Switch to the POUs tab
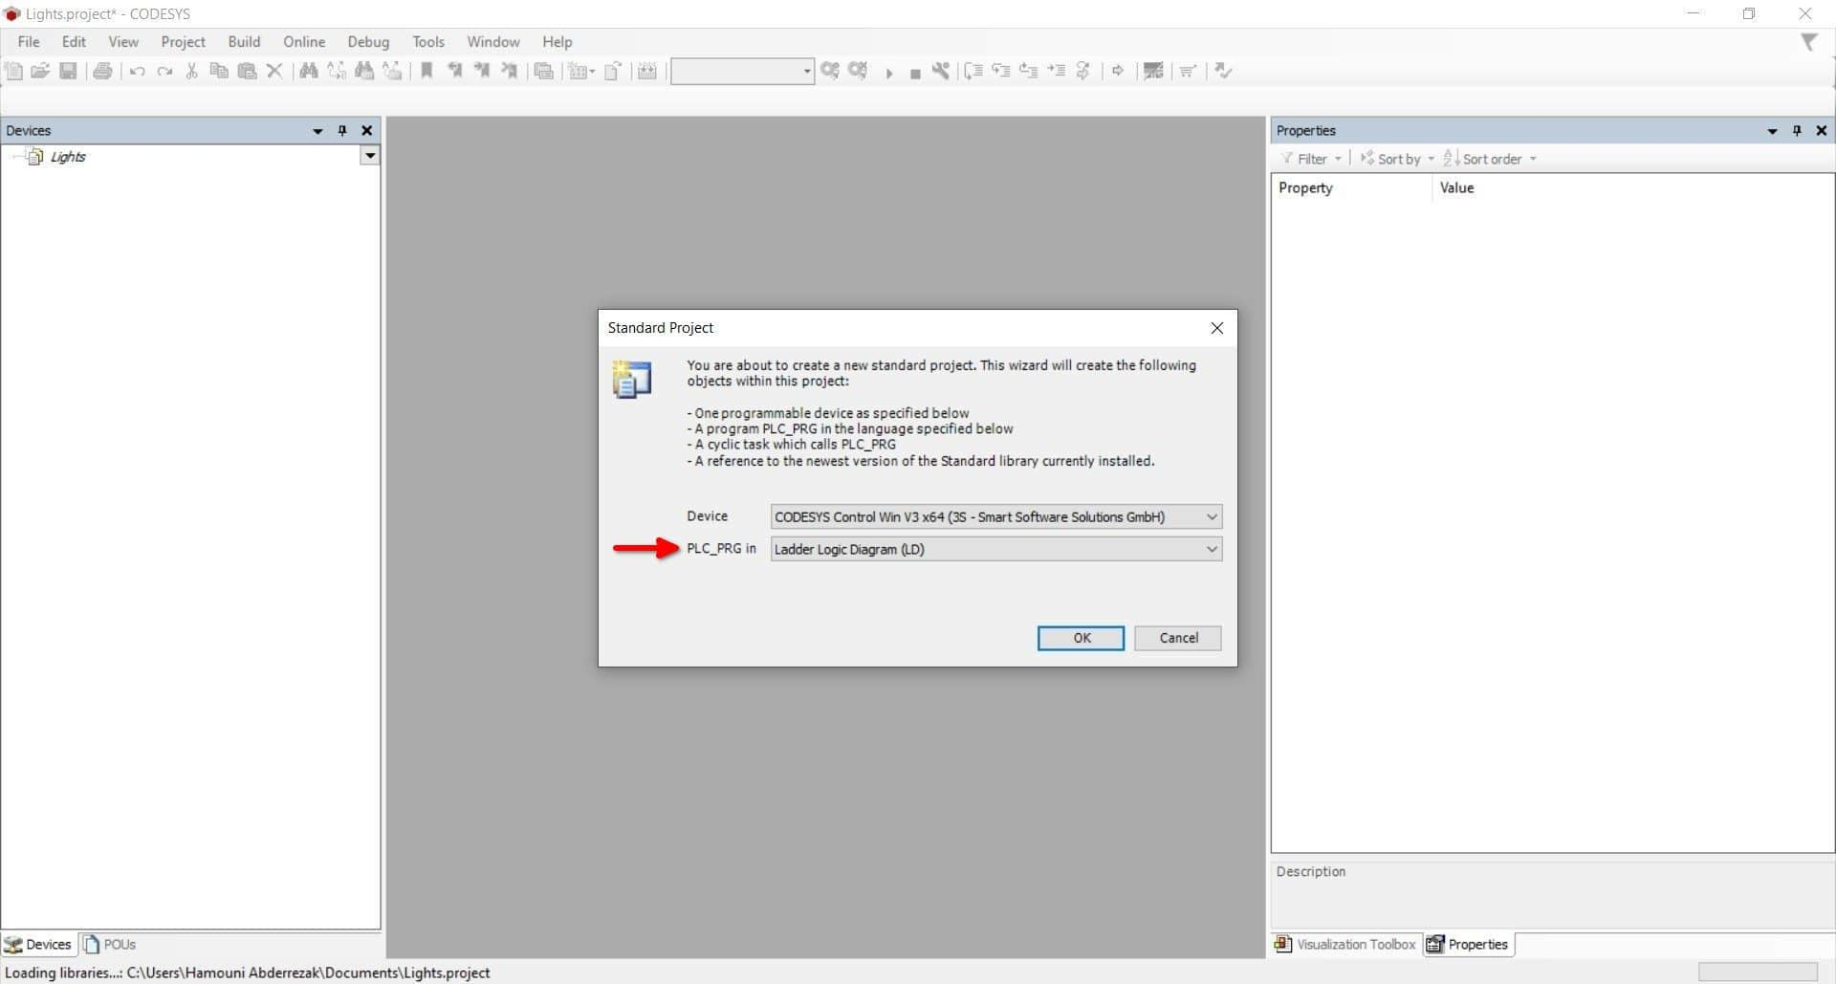 point(110,945)
